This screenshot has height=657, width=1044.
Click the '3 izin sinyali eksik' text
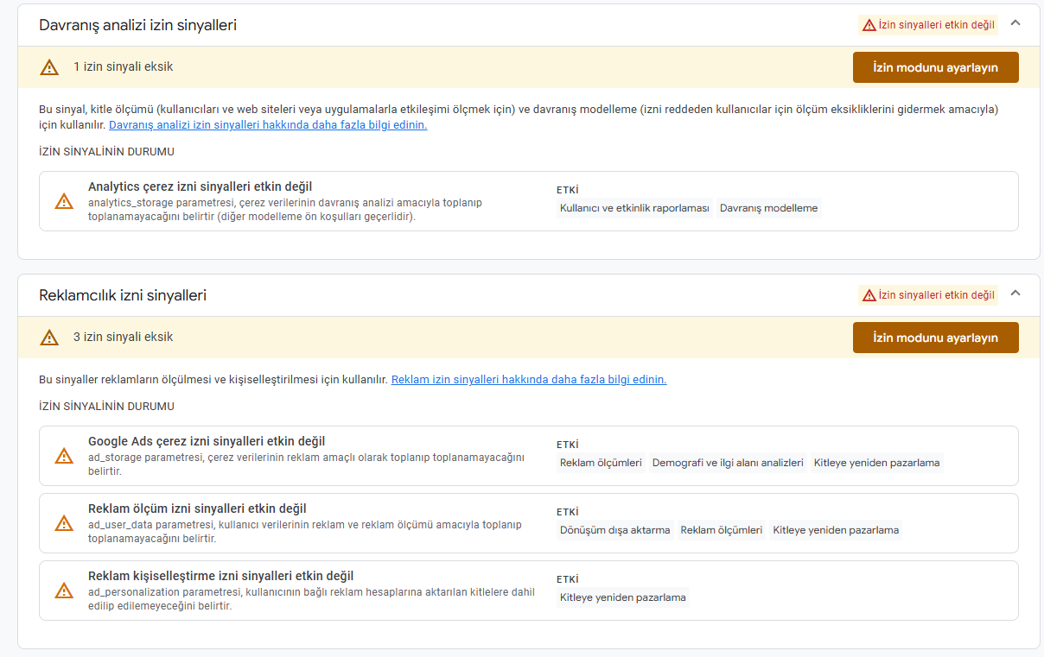point(123,337)
